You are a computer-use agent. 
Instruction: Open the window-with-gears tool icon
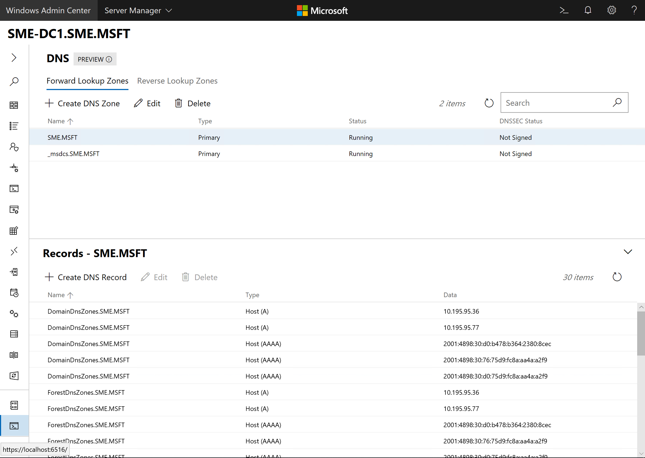pos(14,210)
